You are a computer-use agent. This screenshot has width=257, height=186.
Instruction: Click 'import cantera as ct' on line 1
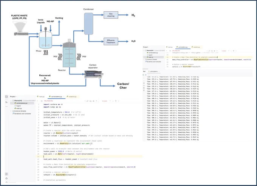[x=53, y=104]
